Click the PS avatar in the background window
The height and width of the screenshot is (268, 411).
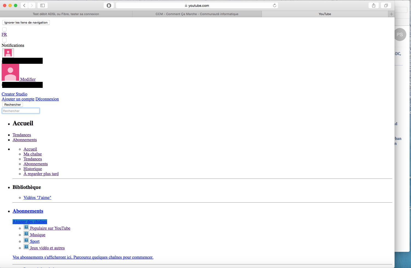pyautogui.click(x=400, y=34)
